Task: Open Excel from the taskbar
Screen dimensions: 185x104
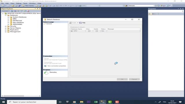Action: pos(96,102)
